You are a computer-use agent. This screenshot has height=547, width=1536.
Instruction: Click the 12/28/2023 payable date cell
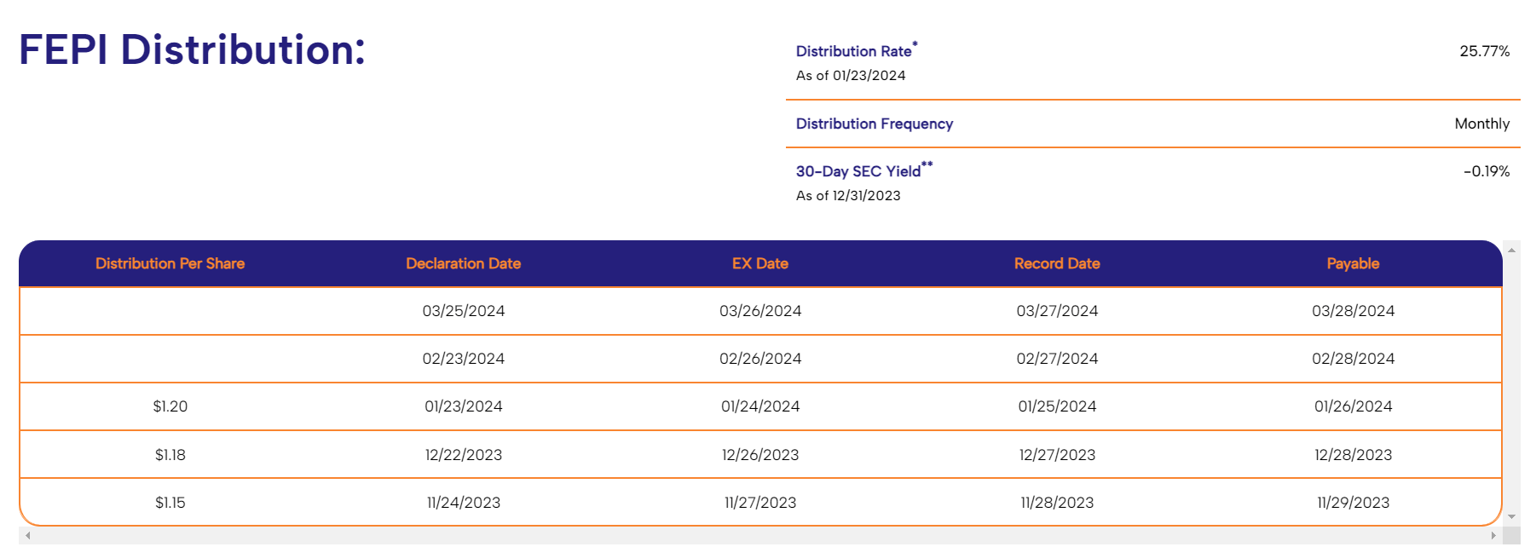[1353, 455]
